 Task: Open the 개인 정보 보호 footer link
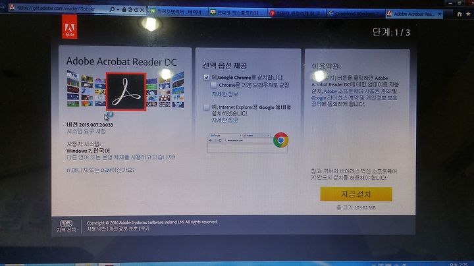tap(123, 229)
